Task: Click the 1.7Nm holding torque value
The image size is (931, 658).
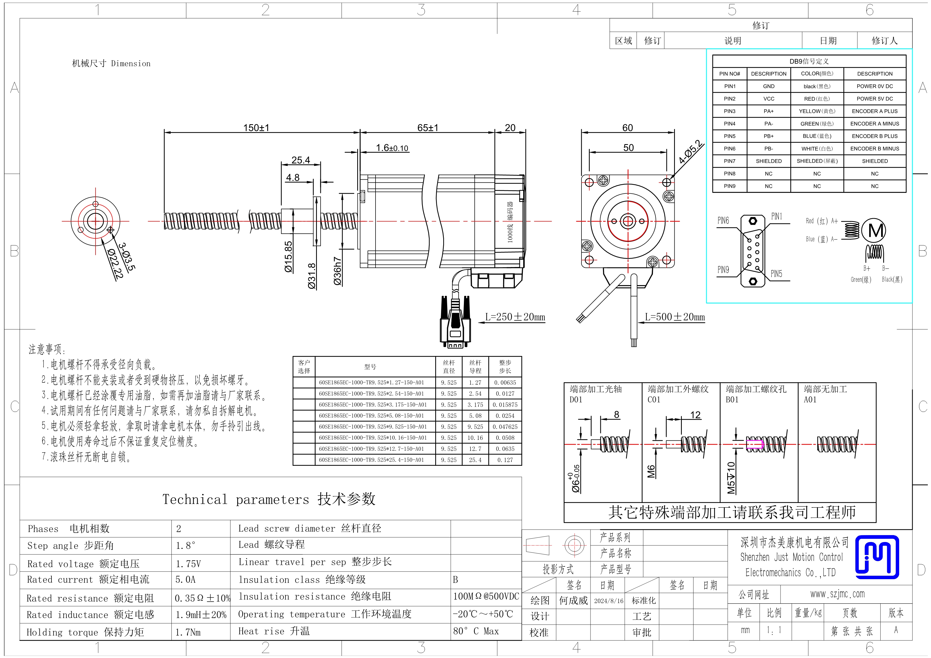Action: coord(188,632)
